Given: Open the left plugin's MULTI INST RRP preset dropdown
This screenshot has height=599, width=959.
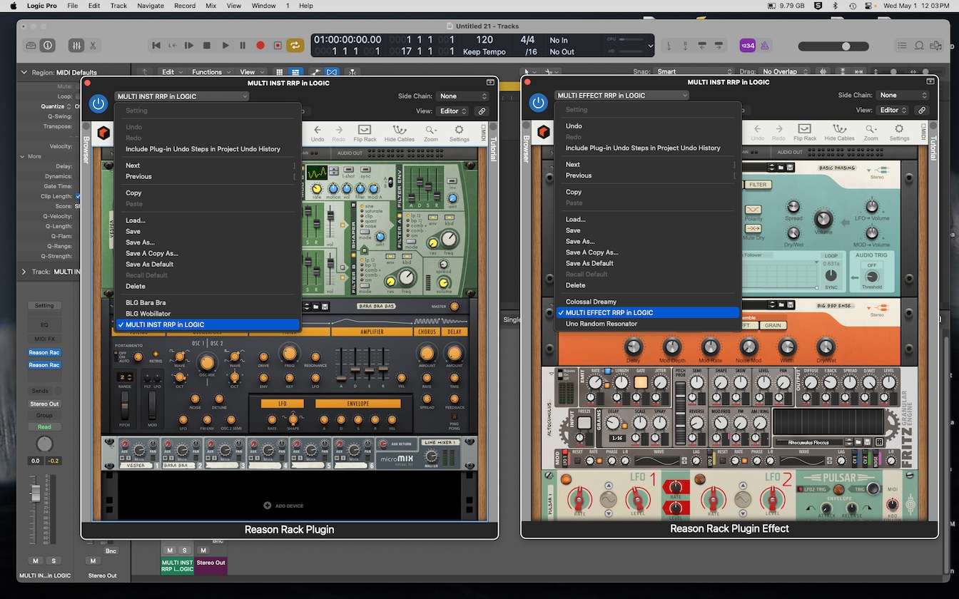Looking at the screenshot, I should pos(181,96).
